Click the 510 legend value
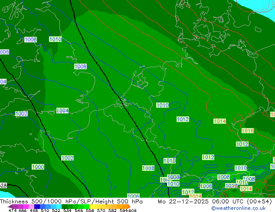This screenshot has width=275, height=212. click(x=45, y=210)
